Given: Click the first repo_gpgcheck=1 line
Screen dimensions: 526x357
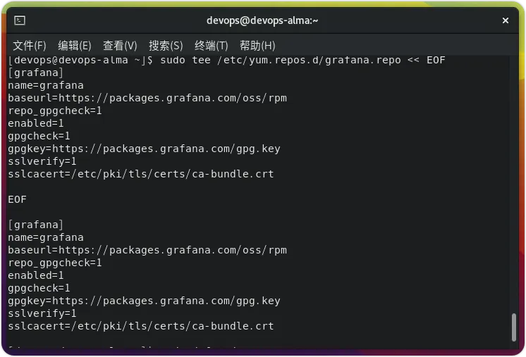Looking at the screenshot, I should (x=55, y=111).
